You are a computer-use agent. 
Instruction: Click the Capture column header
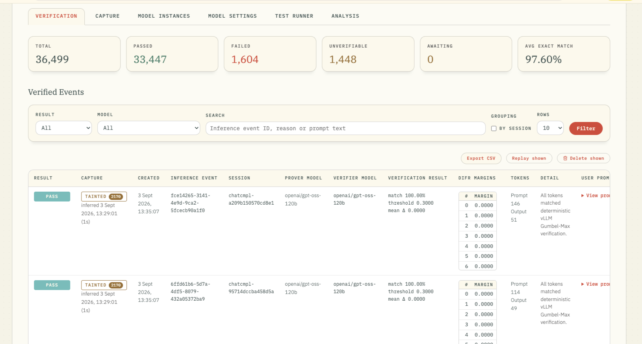click(92, 178)
